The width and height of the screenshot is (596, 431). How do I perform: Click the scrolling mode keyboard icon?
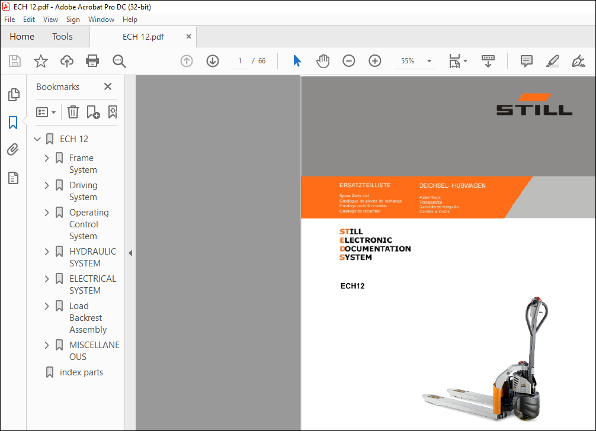488,61
